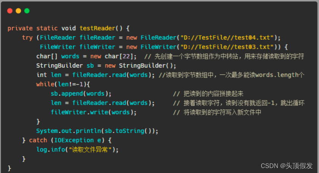Viewport: 319px width, 173px height.
Task: Click the green maximize dot
Action: (x=27, y=11)
